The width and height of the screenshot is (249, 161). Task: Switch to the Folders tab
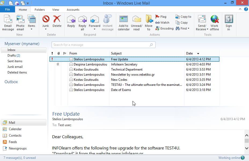pyautogui.click(x=40, y=10)
